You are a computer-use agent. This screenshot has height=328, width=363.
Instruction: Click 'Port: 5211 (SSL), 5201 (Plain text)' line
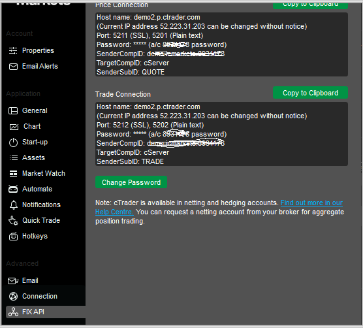[150, 35]
